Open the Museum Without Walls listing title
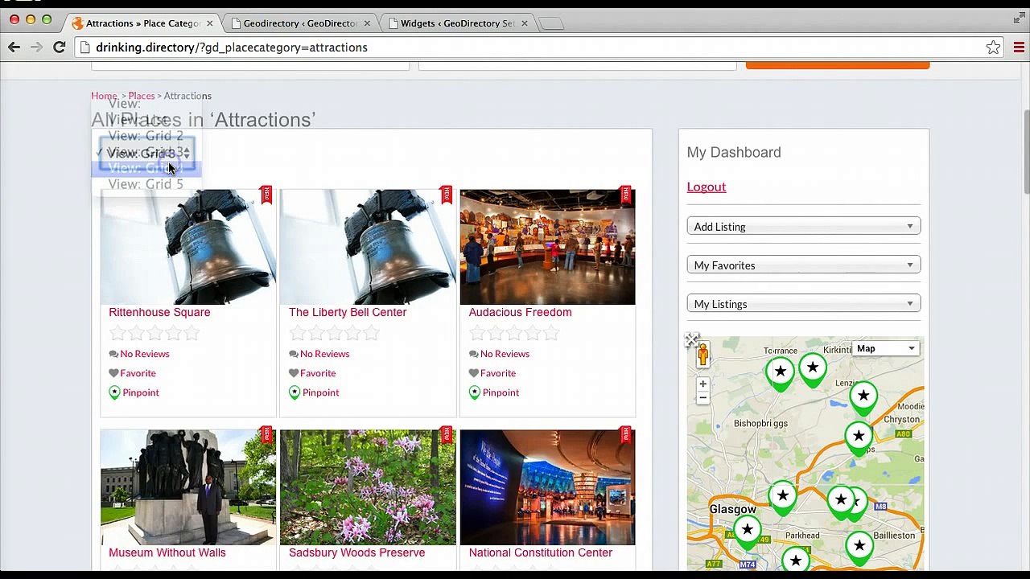1030x579 pixels. point(167,552)
